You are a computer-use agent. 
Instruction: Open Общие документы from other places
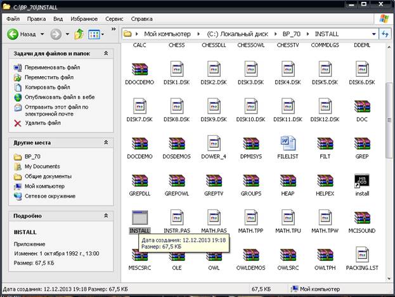(x=48, y=176)
